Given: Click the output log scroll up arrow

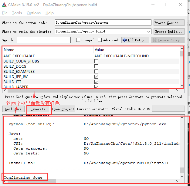Looking at the screenshot, I should [182, 117].
